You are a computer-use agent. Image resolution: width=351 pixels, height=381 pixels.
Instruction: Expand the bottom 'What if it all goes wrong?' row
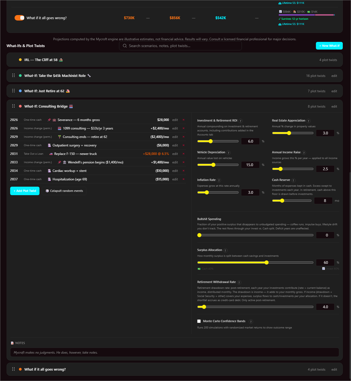175,369
